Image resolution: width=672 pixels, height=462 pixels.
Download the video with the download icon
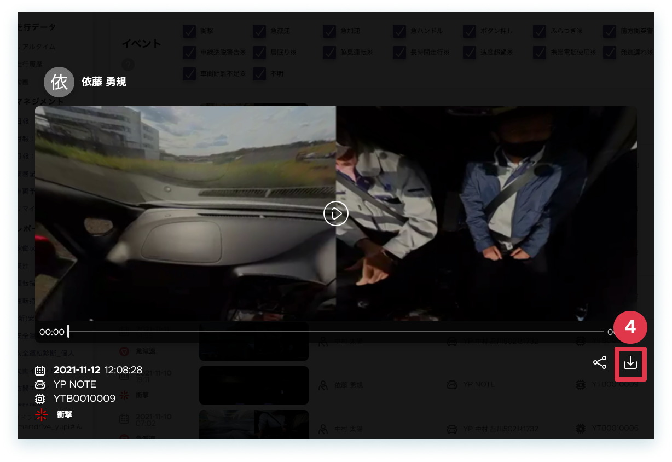(x=630, y=363)
